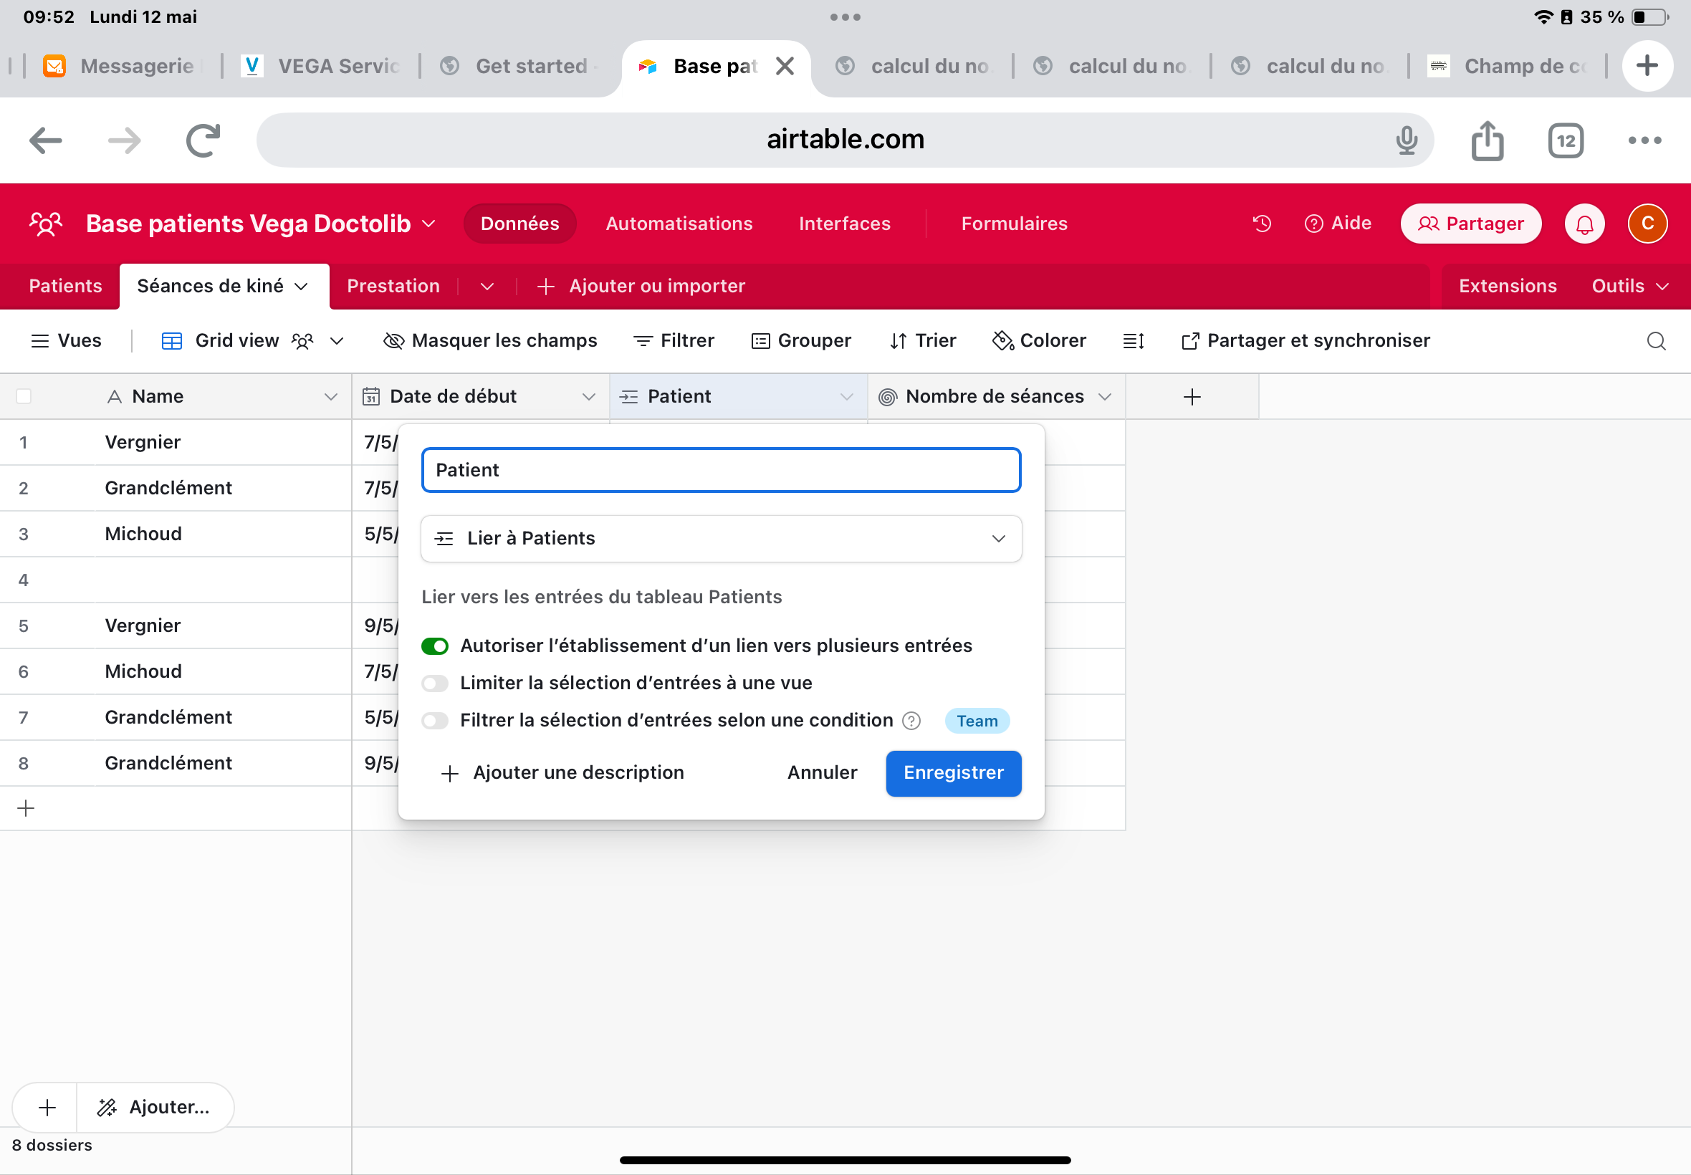Add a new field with plus column
This screenshot has width=1691, height=1175.
tap(1192, 397)
